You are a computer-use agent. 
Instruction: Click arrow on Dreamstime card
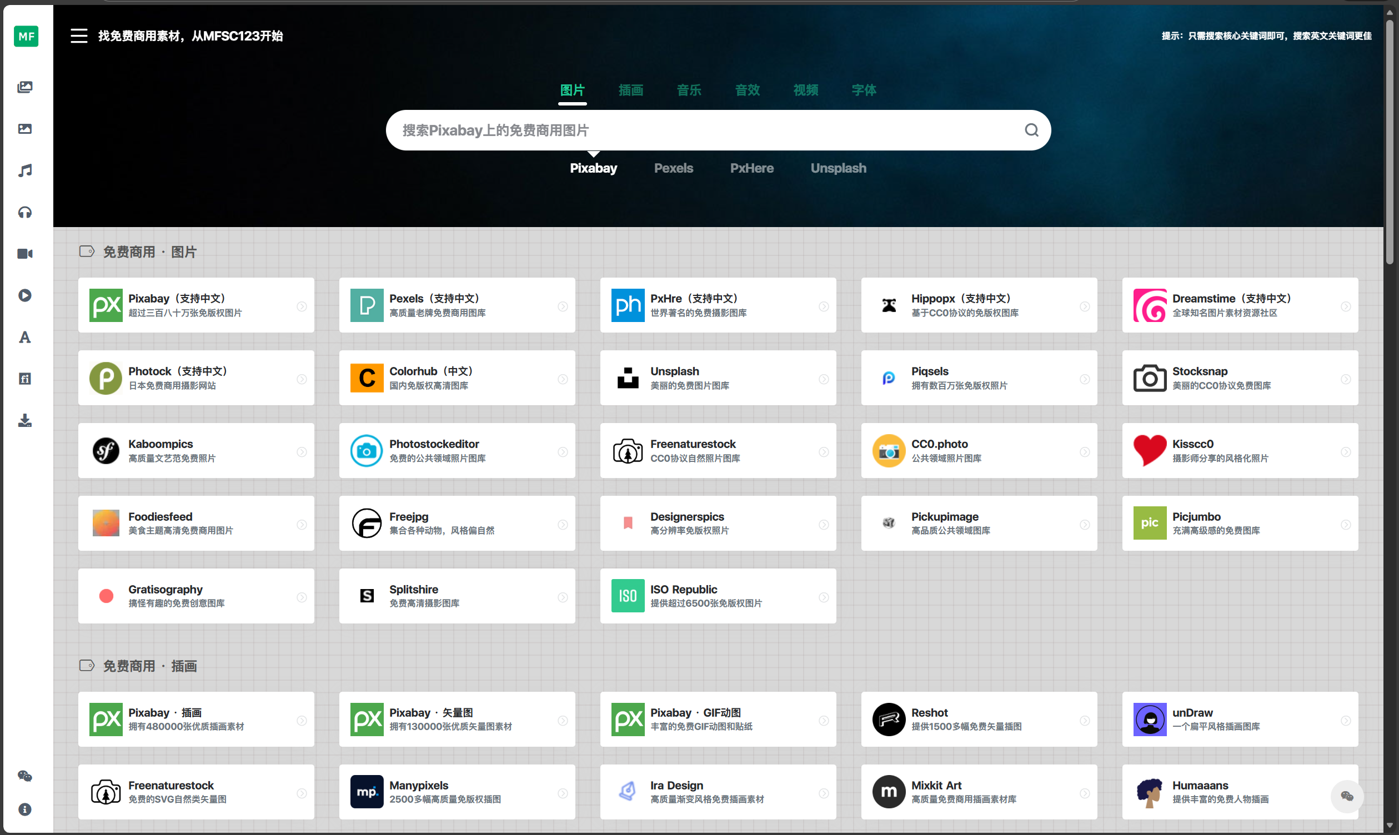[1345, 306]
